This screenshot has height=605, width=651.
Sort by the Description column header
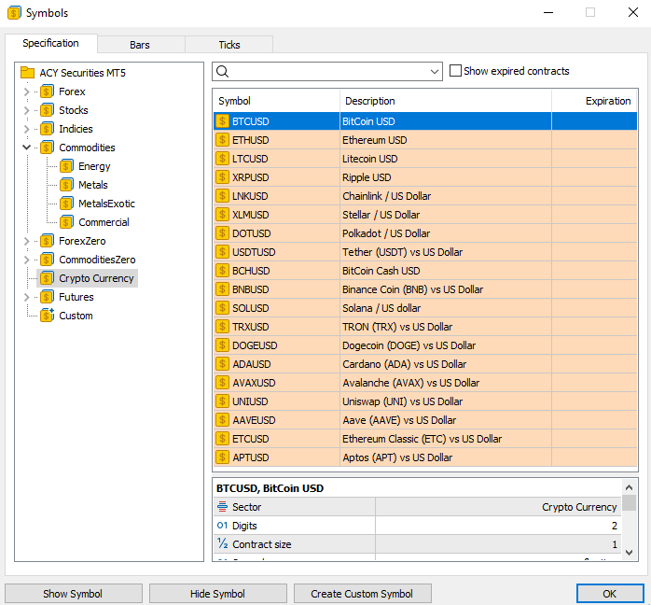coord(445,101)
